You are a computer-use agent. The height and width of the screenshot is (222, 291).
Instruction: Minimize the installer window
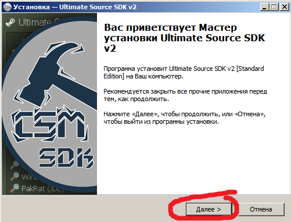(x=265, y=7)
